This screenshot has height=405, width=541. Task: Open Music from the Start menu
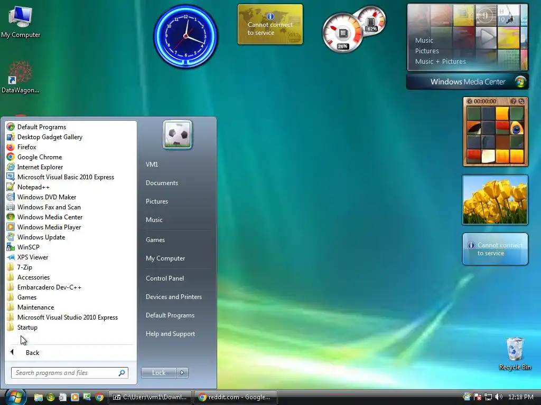(x=154, y=220)
